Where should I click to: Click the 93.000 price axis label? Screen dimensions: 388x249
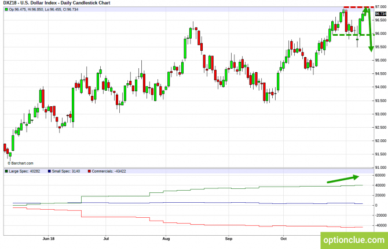[x=380, y=114]
